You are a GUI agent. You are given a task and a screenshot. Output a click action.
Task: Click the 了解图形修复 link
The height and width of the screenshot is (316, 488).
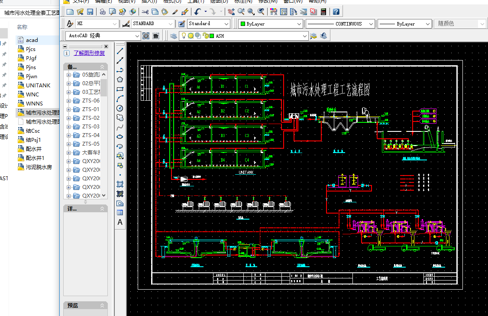pos(89,53)
